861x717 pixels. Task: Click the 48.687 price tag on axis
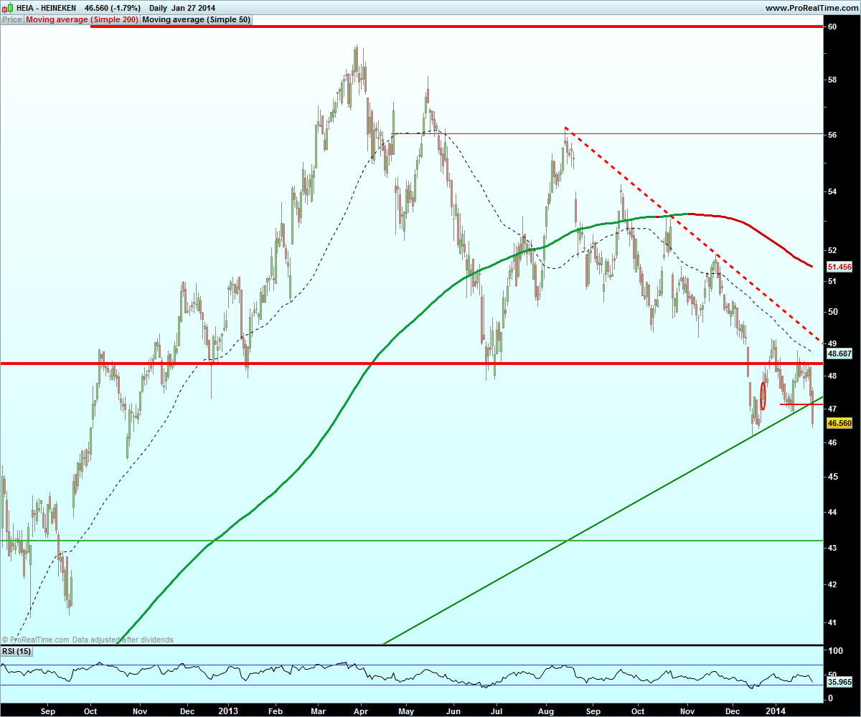(x=839, y=354)
